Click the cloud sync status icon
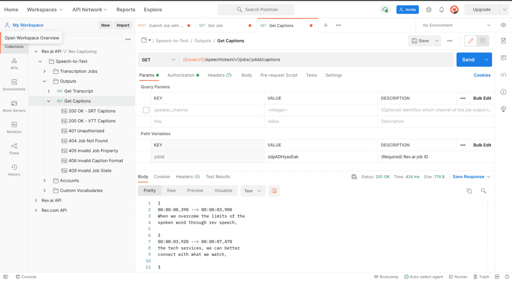The width and height of the screenshot is (512, 281). click(x=385, y=9)
